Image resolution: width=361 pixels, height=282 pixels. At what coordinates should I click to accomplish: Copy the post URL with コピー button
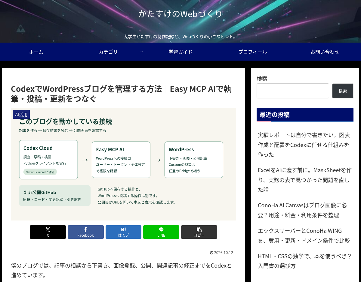pos(199,232)
